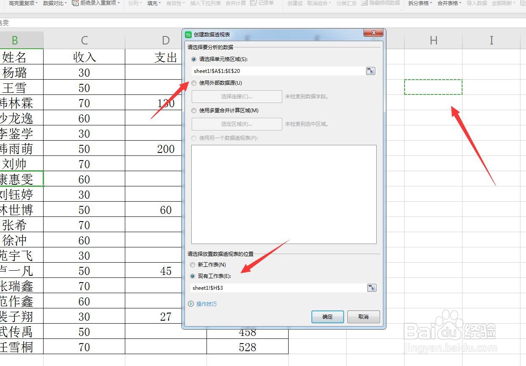The height and width of the screenshot is (366, 526).
Task: Click the 数据对比 menu item
Action: pos(54,3)
